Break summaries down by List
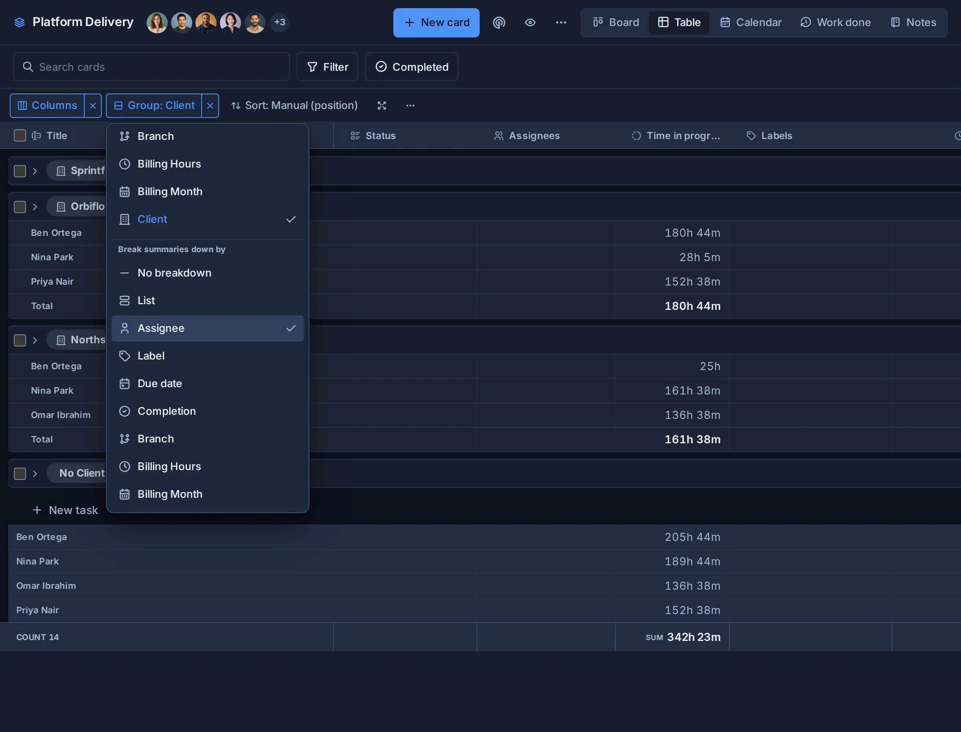961x732 pixels. click(208, 301)
